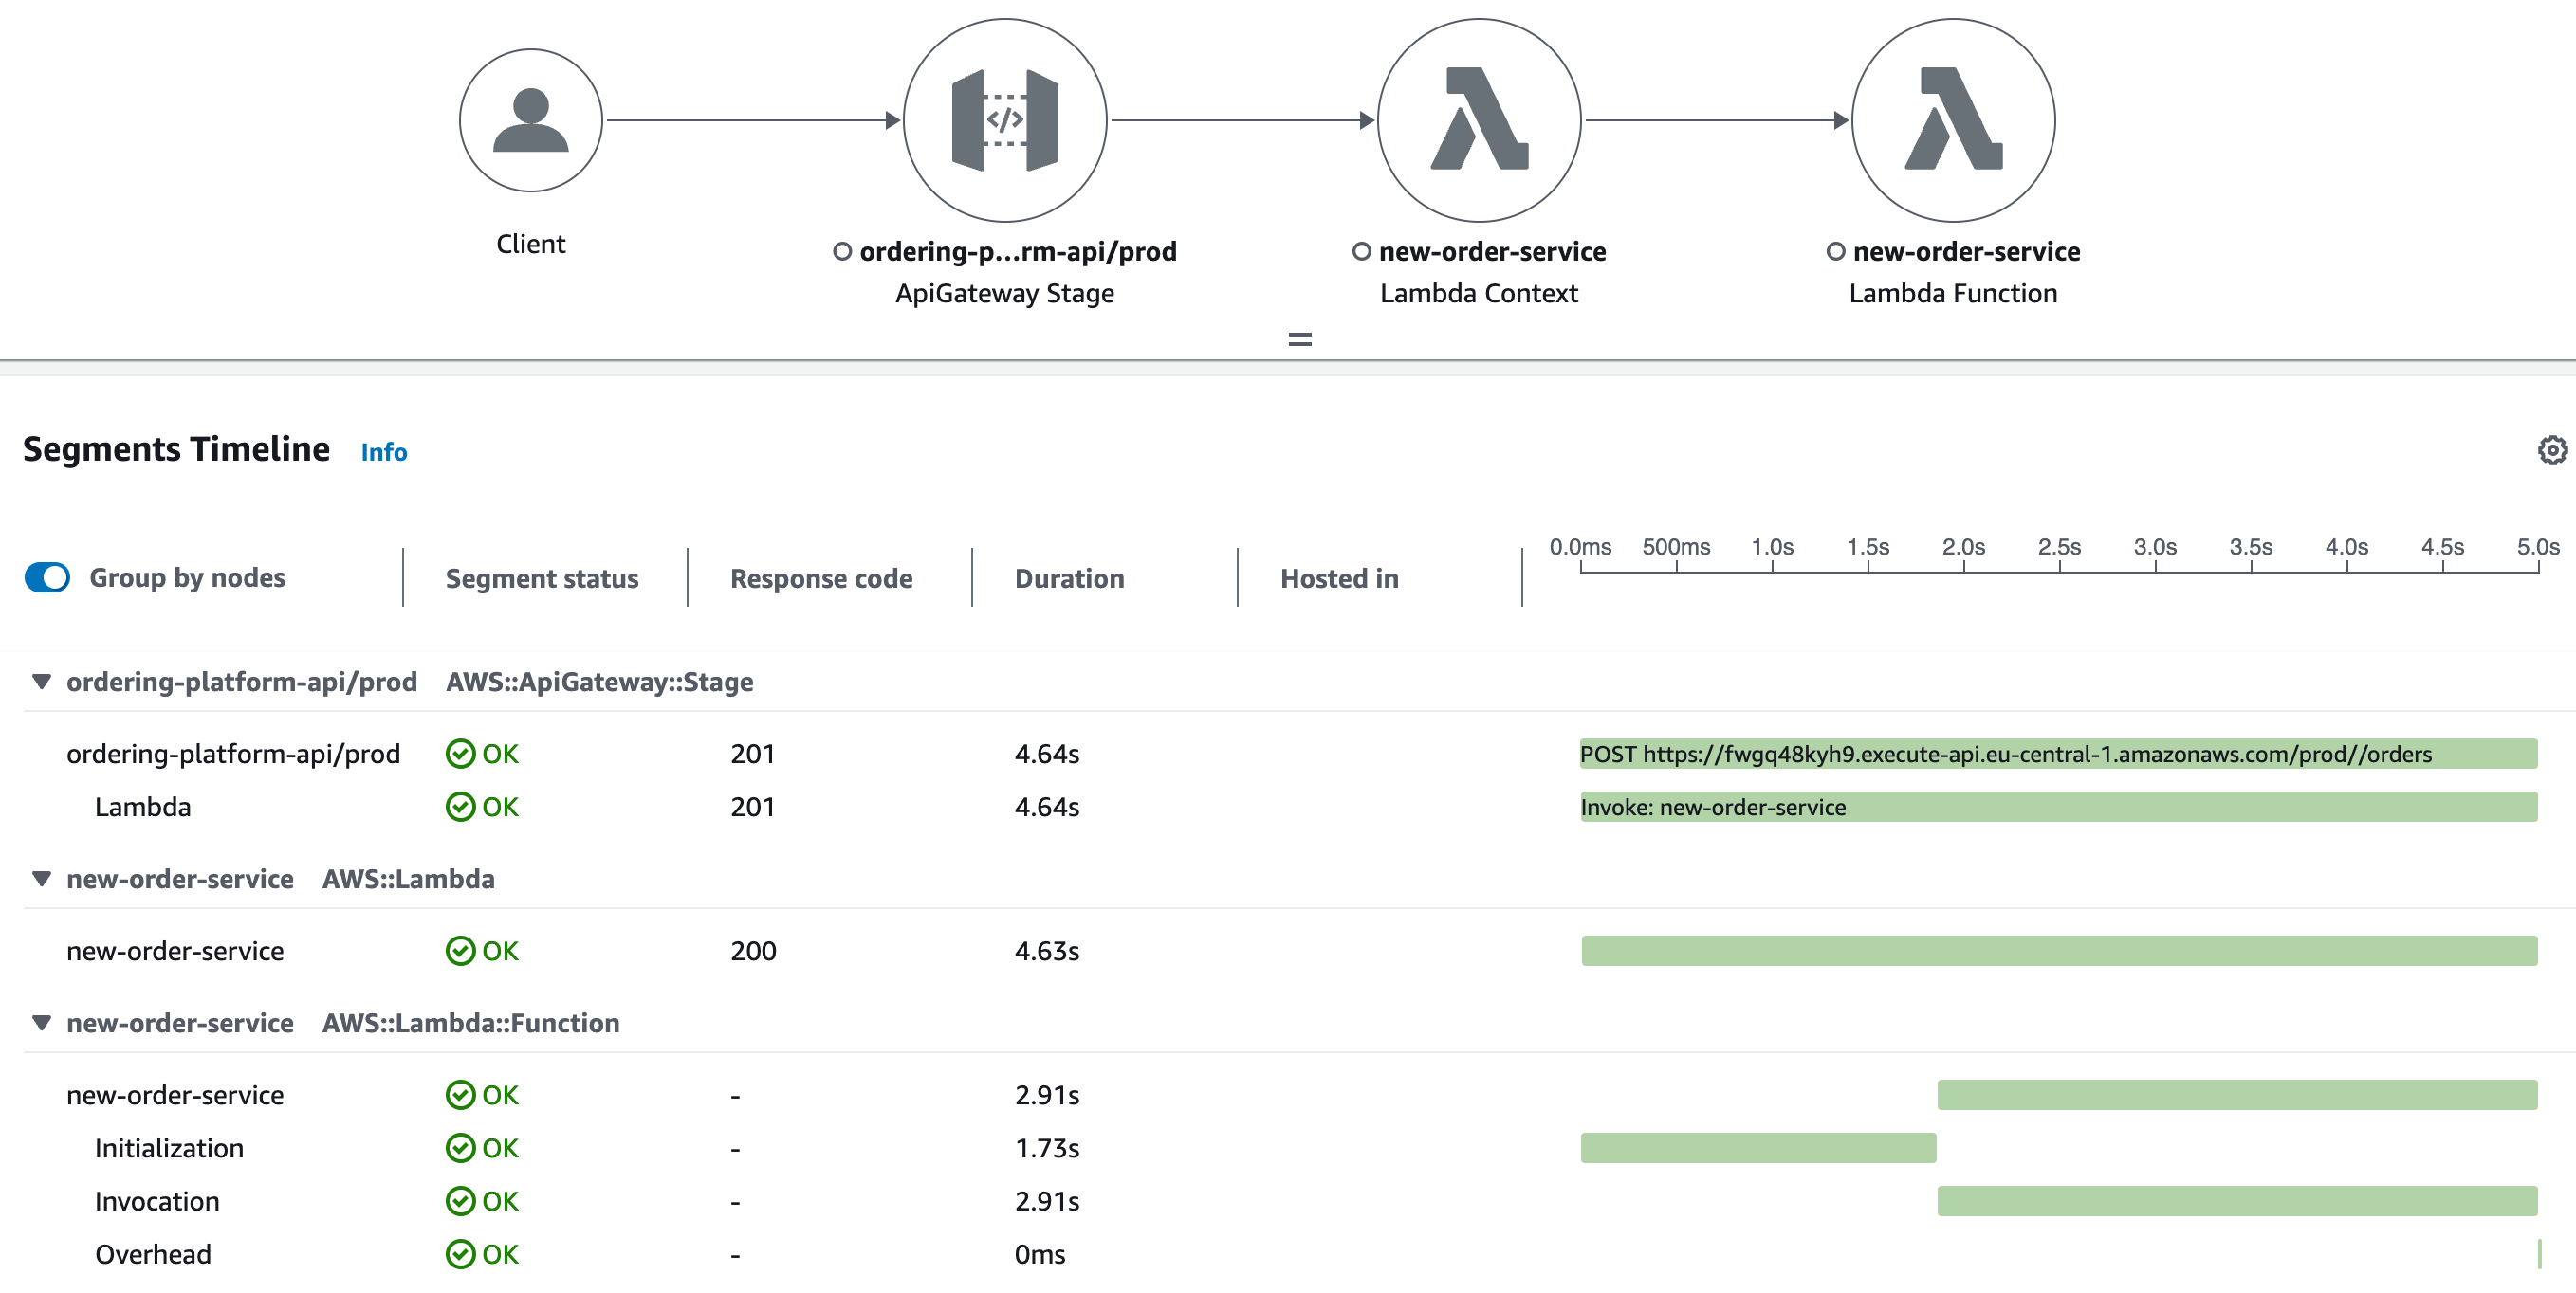Select radio circle beside Lambda Function new-order-service

click(1835, 252)
